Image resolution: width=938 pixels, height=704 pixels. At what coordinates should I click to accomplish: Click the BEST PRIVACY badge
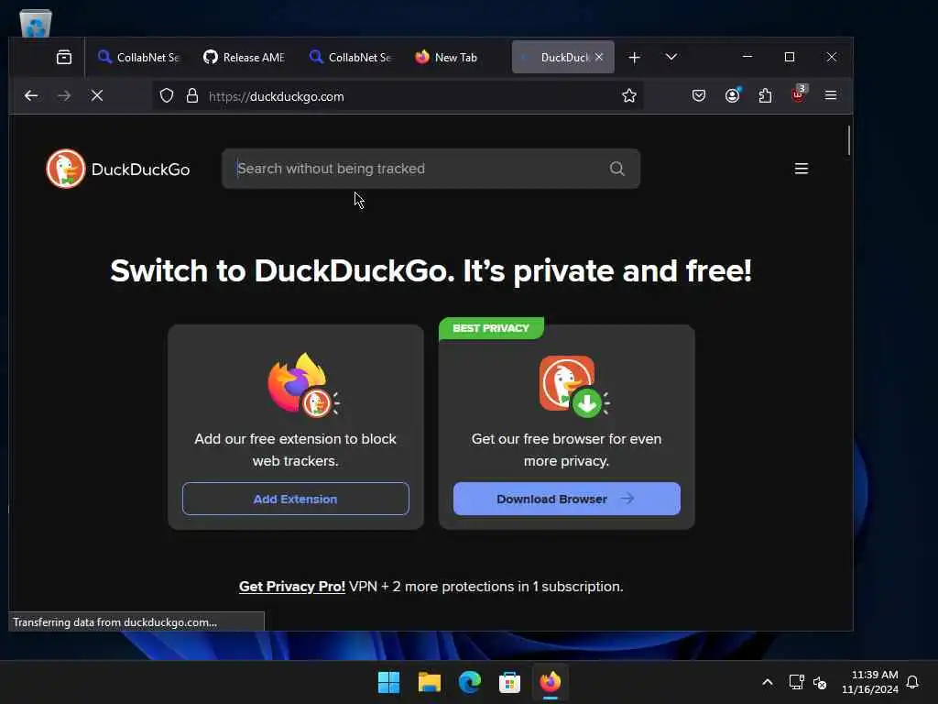coord(491,328)
